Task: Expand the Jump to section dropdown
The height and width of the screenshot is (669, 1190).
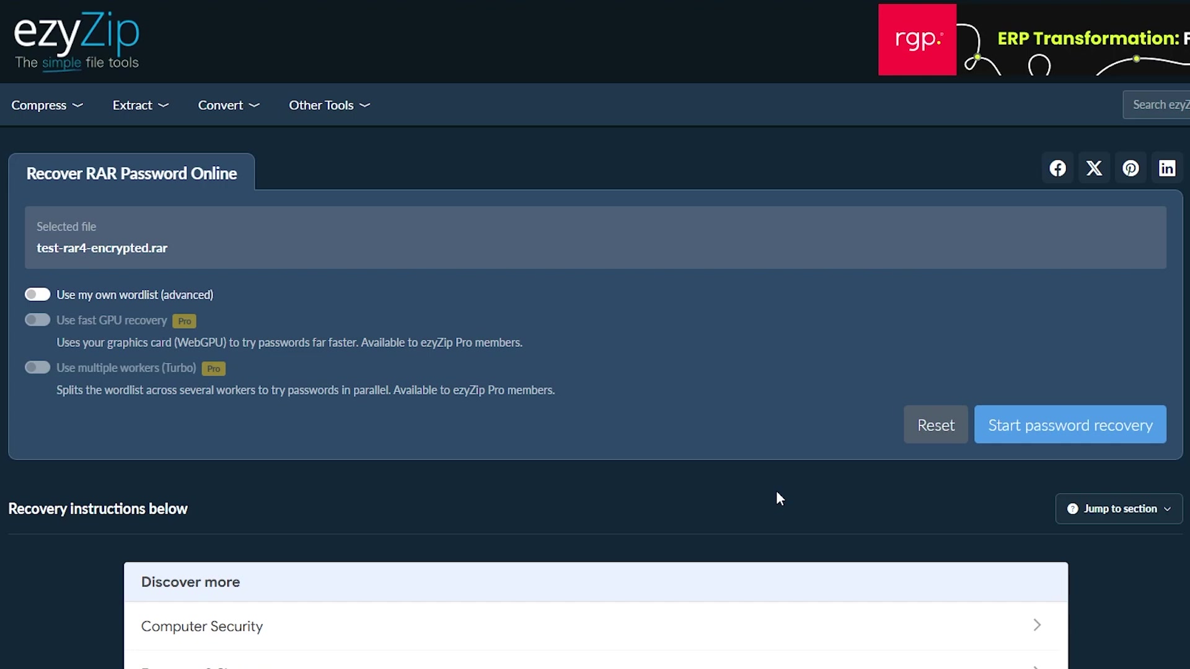Action: tap(1119, 509)
